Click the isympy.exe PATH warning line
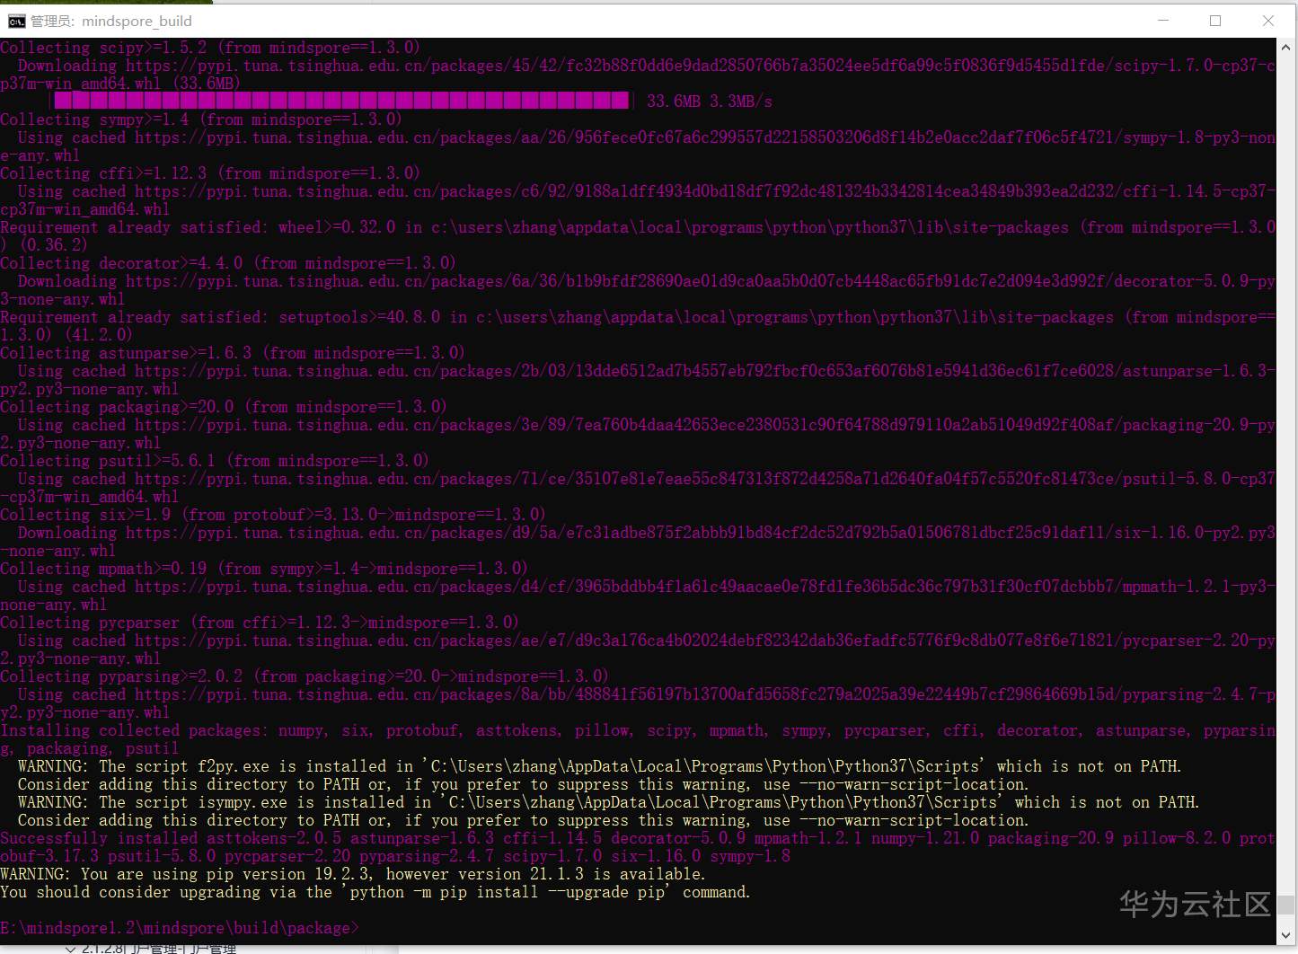1298x954 pixels. [x=608, y=802]
